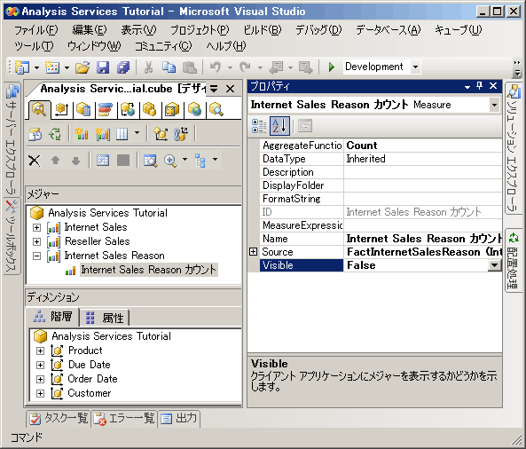Open the Development configuration dropdown
526x449 pixels.
click(415, 67)
